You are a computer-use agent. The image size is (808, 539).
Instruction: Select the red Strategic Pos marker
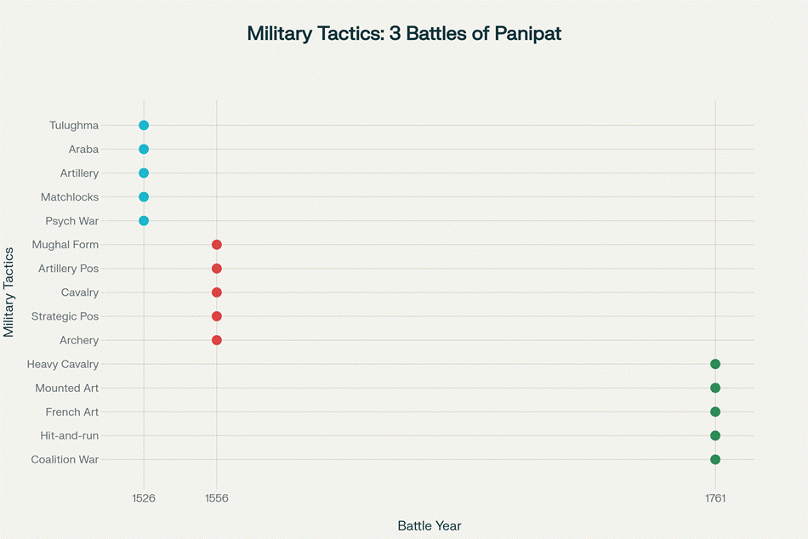(x=217, y=316)
